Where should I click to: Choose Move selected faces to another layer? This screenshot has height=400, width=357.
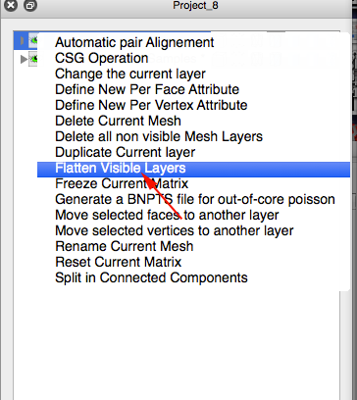193,216
